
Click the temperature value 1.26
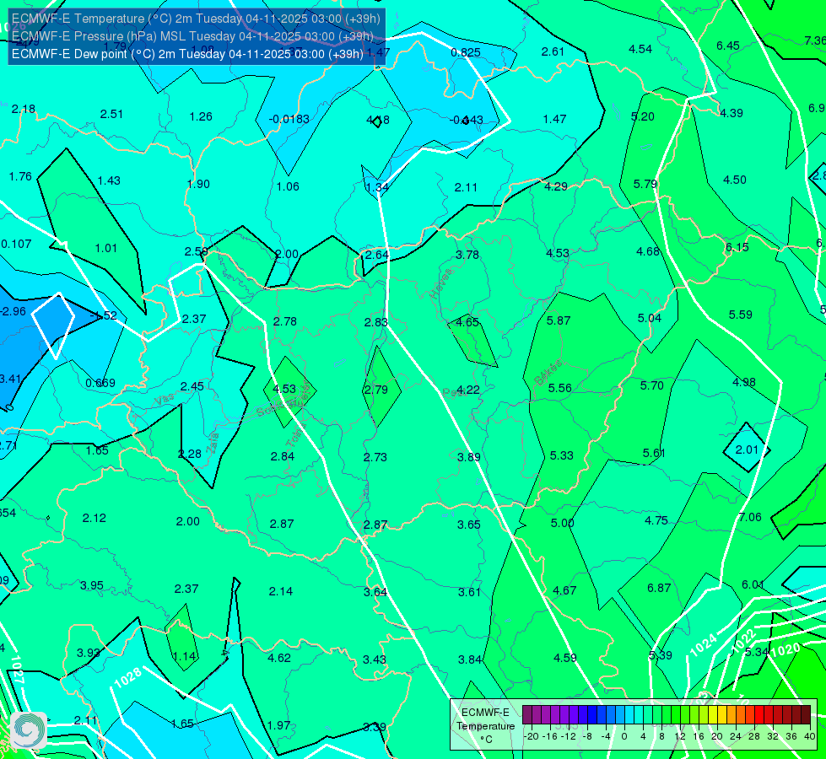point(201,116)
